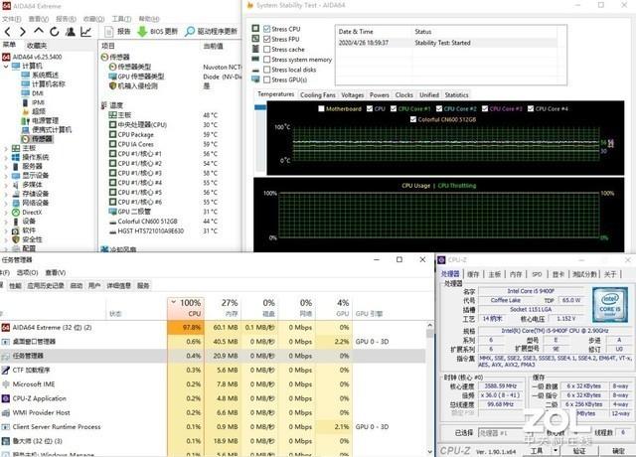The width and height of the screenshot is (636, 457).
Task: Select the DirectX tree icon
Action: point(16,212)
